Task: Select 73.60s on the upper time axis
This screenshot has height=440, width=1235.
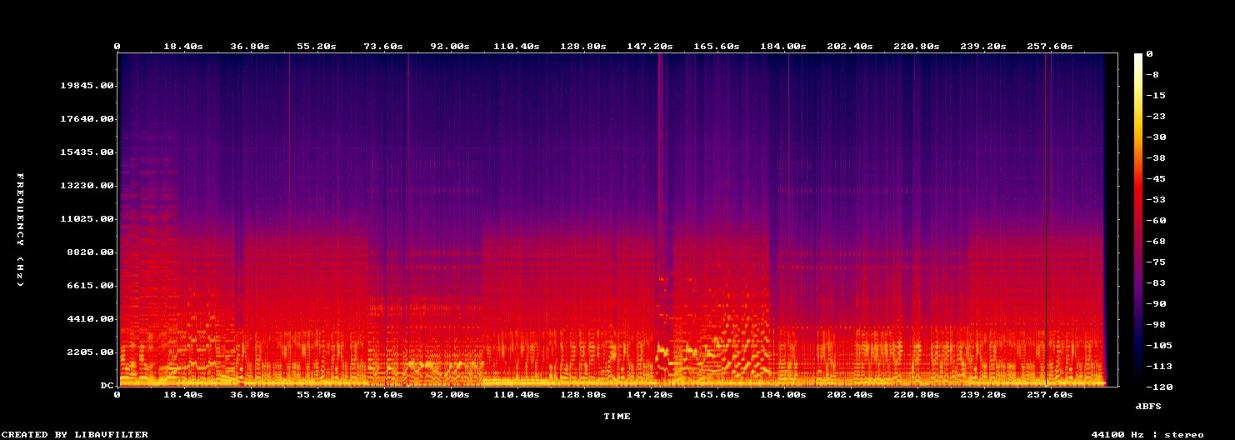Action: [383, 46]
